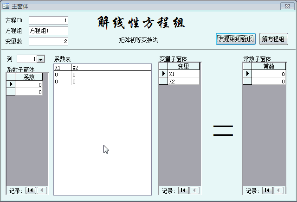
Task: Click the 方程组 name field
Action: coord(48,31)
